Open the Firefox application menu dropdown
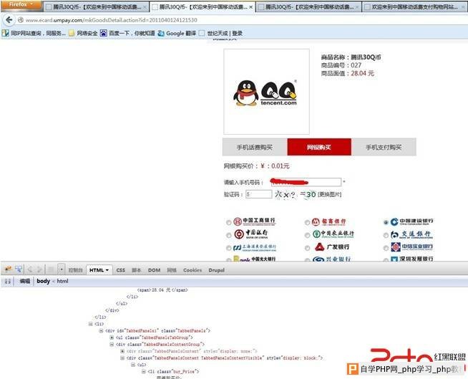This screenshot has height=379, width=468. (x=21, y=4)
